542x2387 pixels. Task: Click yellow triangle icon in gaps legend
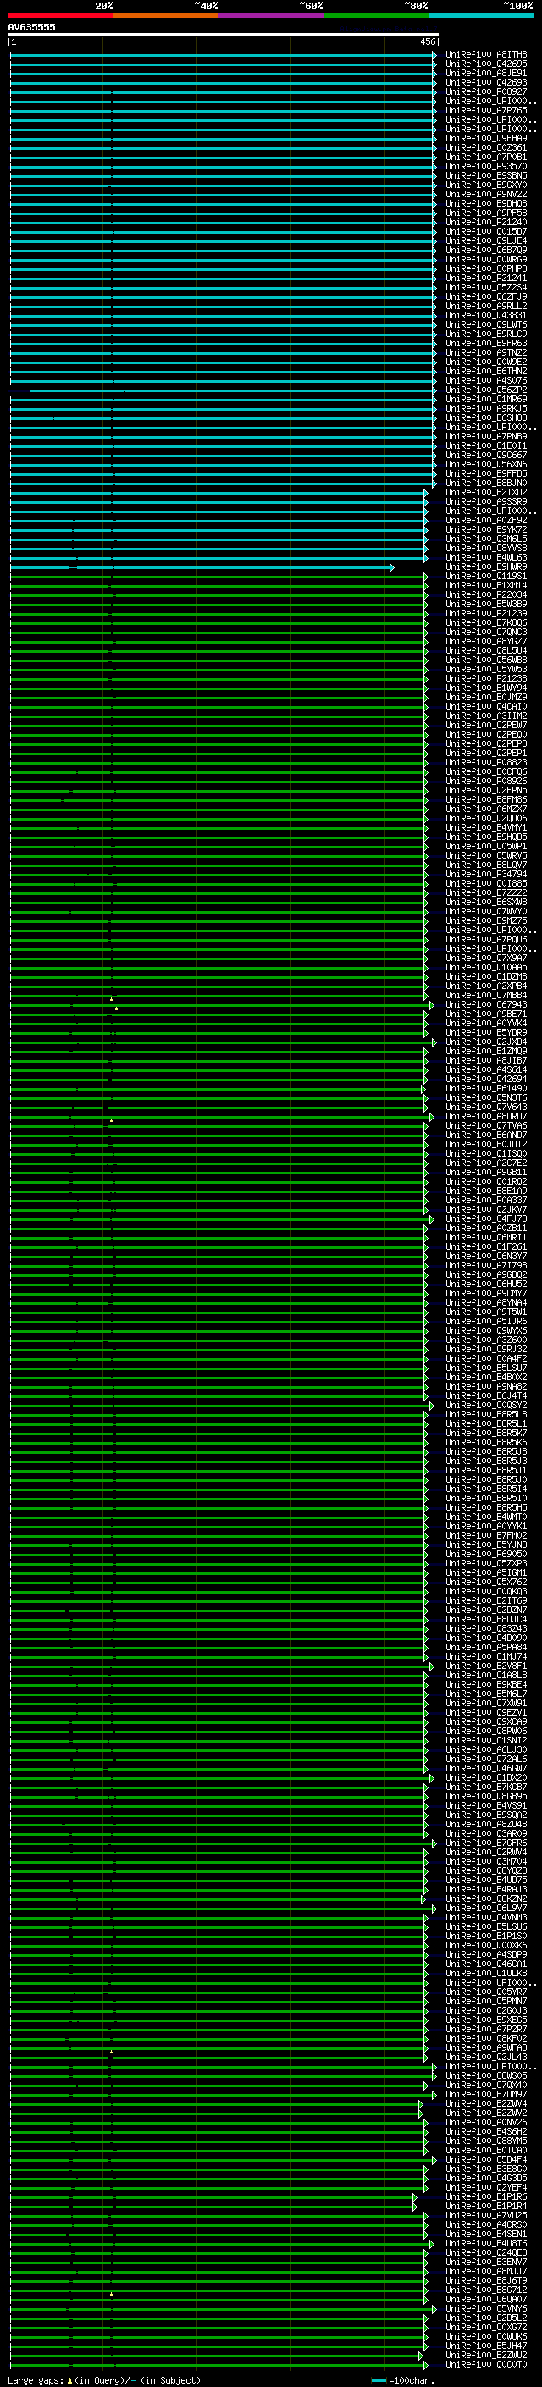pyautogui.click(x=69, y=2379)
